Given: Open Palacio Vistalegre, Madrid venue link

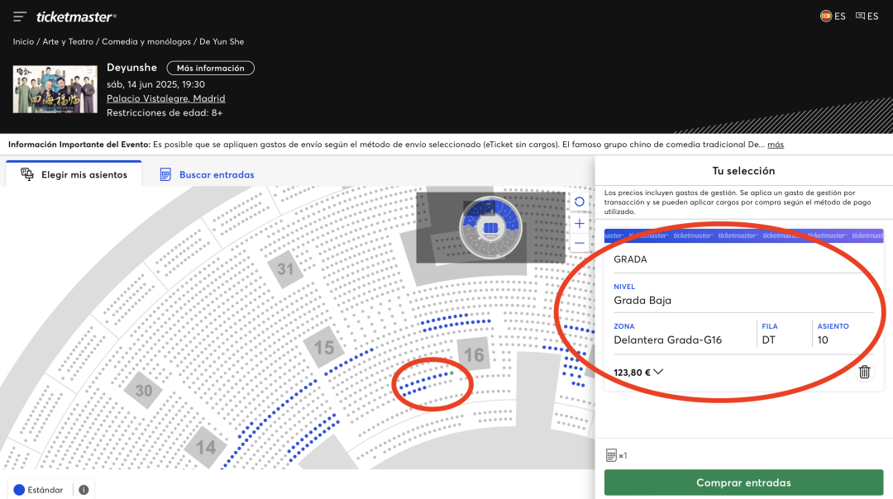Looking at the screenshot, I should click(165, 98).
